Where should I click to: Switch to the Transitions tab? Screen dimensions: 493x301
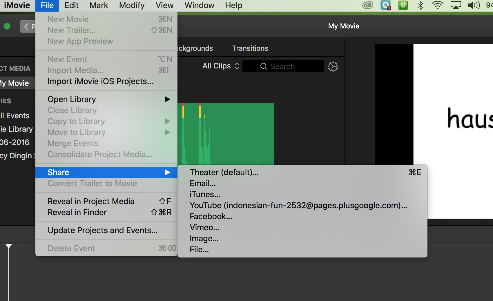[x=250, y=48]
